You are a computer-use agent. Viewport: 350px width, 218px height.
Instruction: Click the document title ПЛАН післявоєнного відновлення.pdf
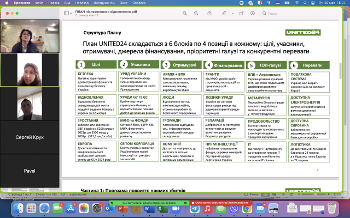106,12
